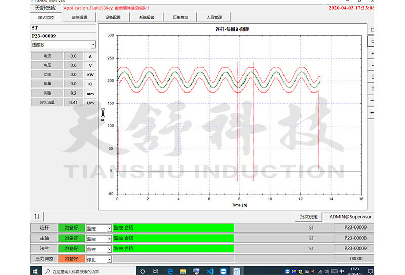The height and width of the screenshot is (275, 405).
Task: Click the green 准备好 status for 主轴
Action: coord(71,238)
